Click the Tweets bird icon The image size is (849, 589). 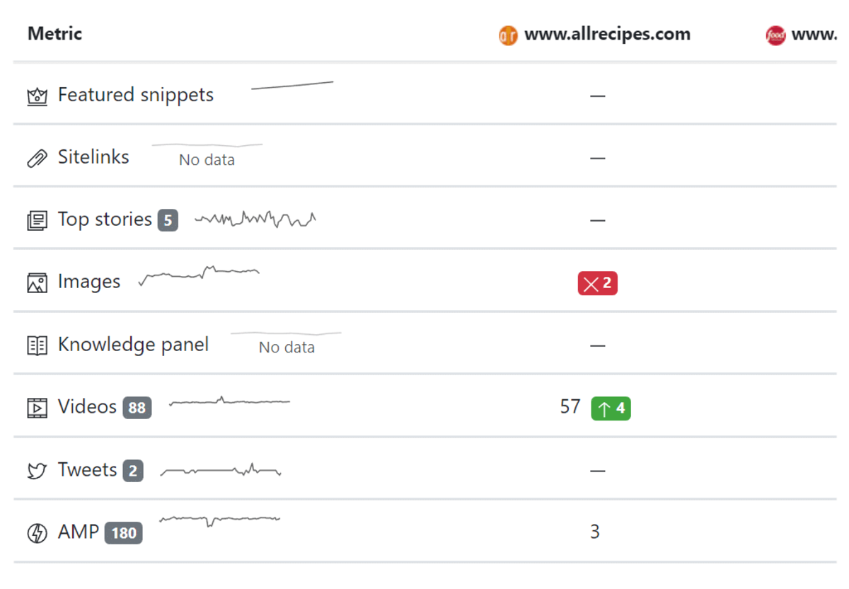point(37,471)
